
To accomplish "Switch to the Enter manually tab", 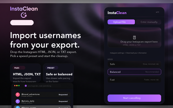I will point(149,22).
